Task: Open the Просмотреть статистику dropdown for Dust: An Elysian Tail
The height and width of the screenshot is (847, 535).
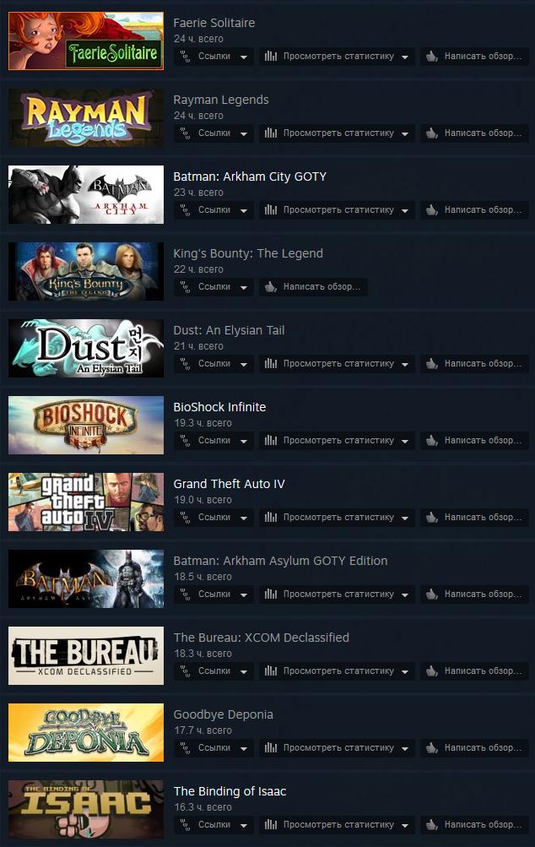Action: click(x=405, y=364)
